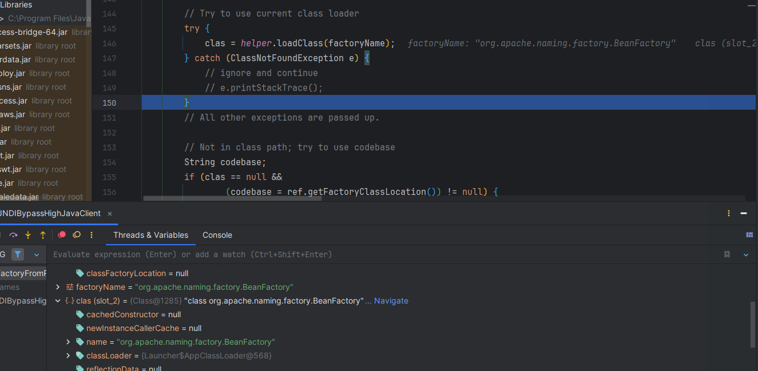This screenshot has height=371, width=758.
Task: Open View Breakpoints red circle icon
Action: point(62,235)
